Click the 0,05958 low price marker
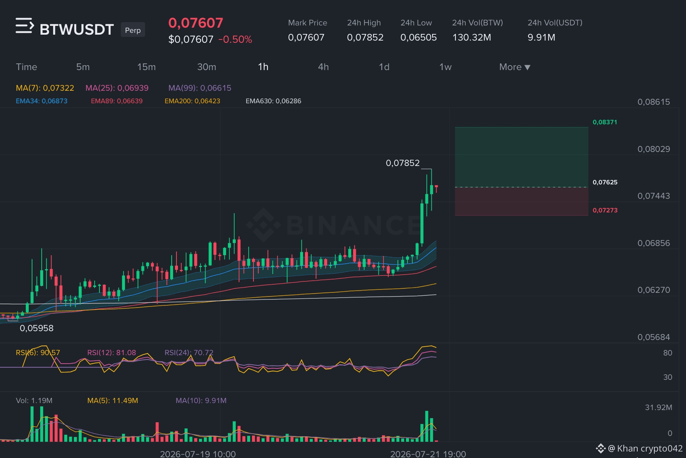The width and height of the screenshot is (686, 458). coord(36,328)
